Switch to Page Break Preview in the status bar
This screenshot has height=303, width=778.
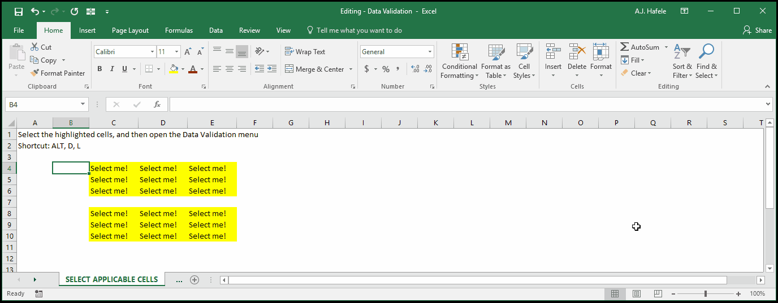click(x=658, y=293)
